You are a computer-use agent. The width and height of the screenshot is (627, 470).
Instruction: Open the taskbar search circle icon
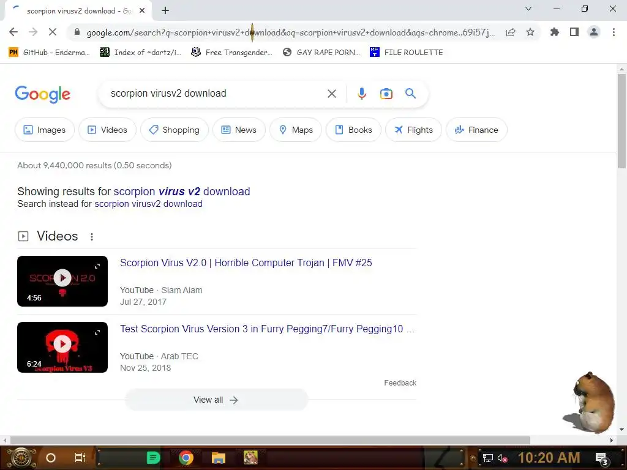click(51, 458)
